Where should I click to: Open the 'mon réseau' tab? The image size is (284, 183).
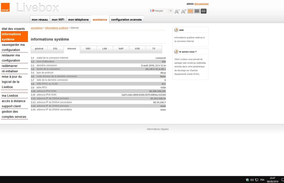tap(40, 20)
